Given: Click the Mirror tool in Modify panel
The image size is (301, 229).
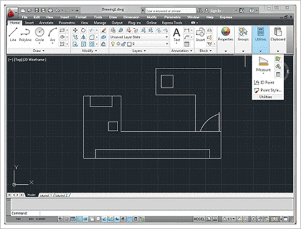Looking at the screenshot, I should click(83, 37).
